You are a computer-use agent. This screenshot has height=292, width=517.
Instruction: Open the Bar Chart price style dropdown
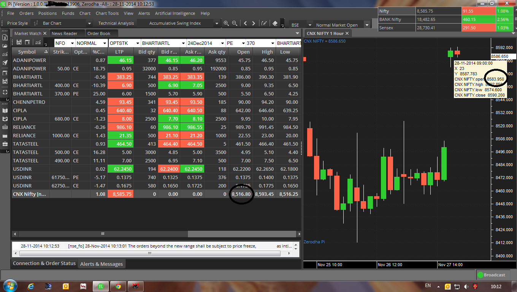89,24
